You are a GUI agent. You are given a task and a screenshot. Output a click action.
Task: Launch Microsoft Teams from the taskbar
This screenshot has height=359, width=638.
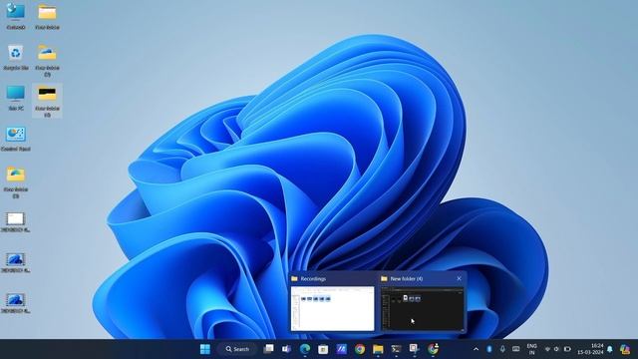click(286, 349)
